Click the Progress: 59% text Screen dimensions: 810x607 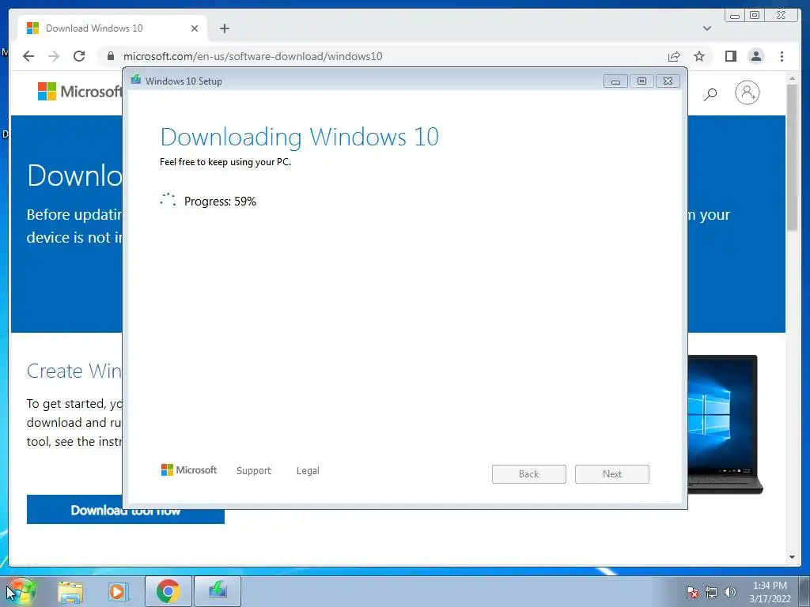[220, 202]
